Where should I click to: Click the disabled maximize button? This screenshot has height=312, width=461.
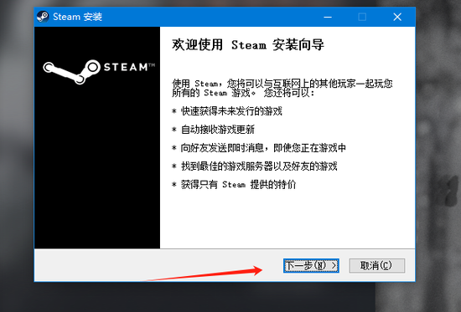point(362,17)
